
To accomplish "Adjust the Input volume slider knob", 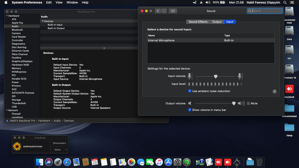I will coord(216,76).
